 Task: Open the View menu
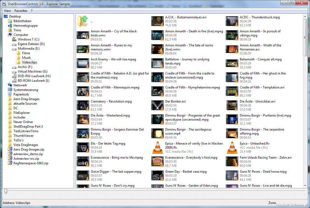tap(7, 11)
